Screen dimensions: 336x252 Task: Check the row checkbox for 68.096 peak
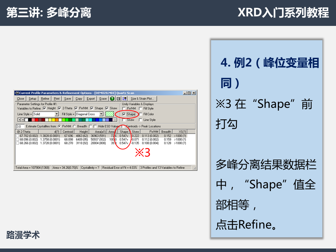coord(17,140)
